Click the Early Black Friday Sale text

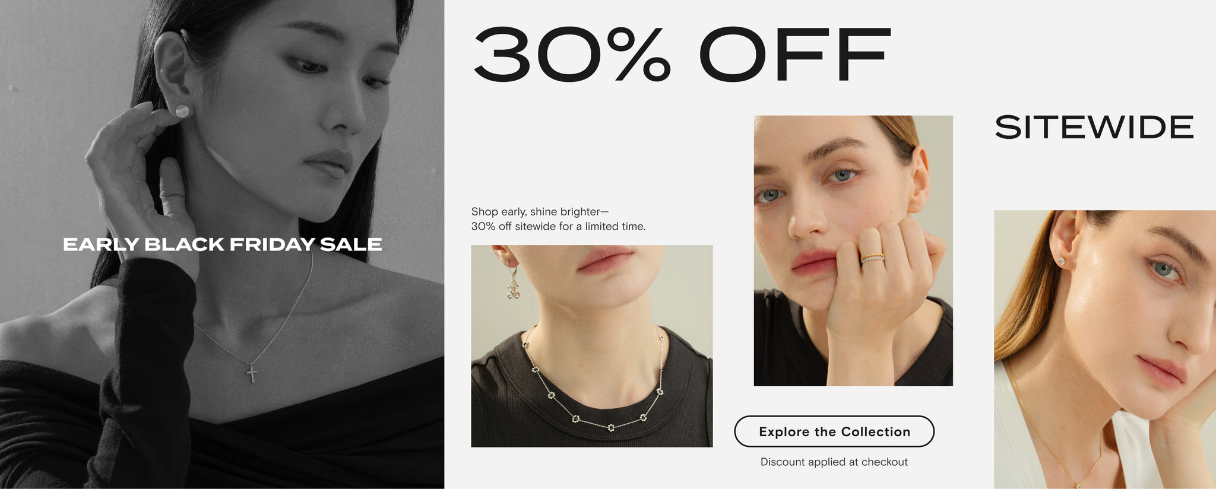pyautogui.click(x=222, y=244)
